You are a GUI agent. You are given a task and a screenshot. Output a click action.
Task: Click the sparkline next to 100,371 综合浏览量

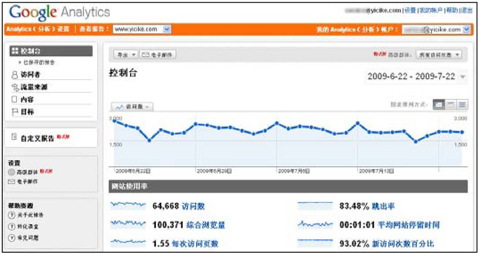point(128,224)
